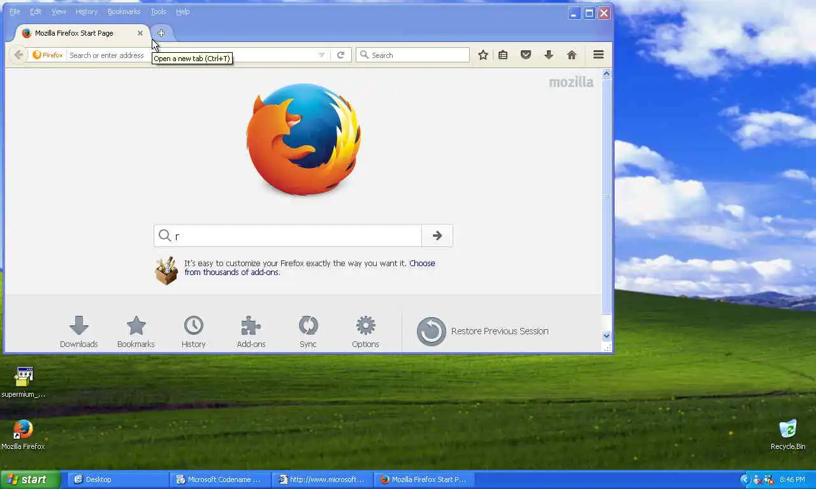Open a new tab with plus button
Screen dimensions: 816x489
coord(161,33)
